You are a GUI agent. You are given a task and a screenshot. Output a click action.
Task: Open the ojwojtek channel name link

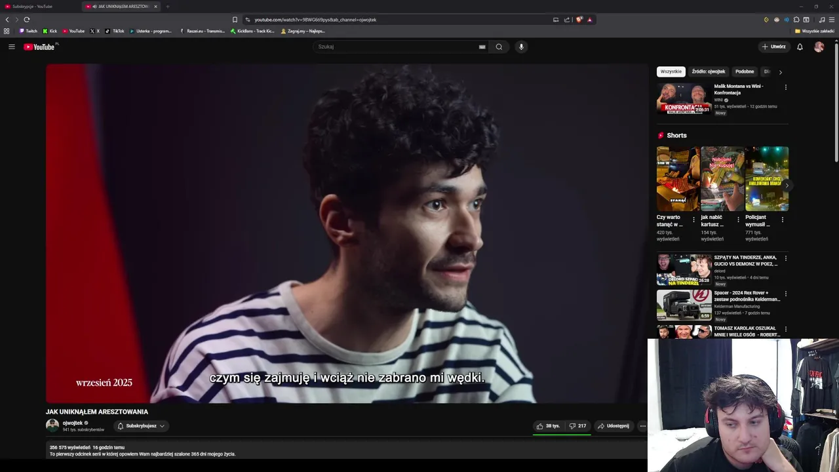pos(73,423)
